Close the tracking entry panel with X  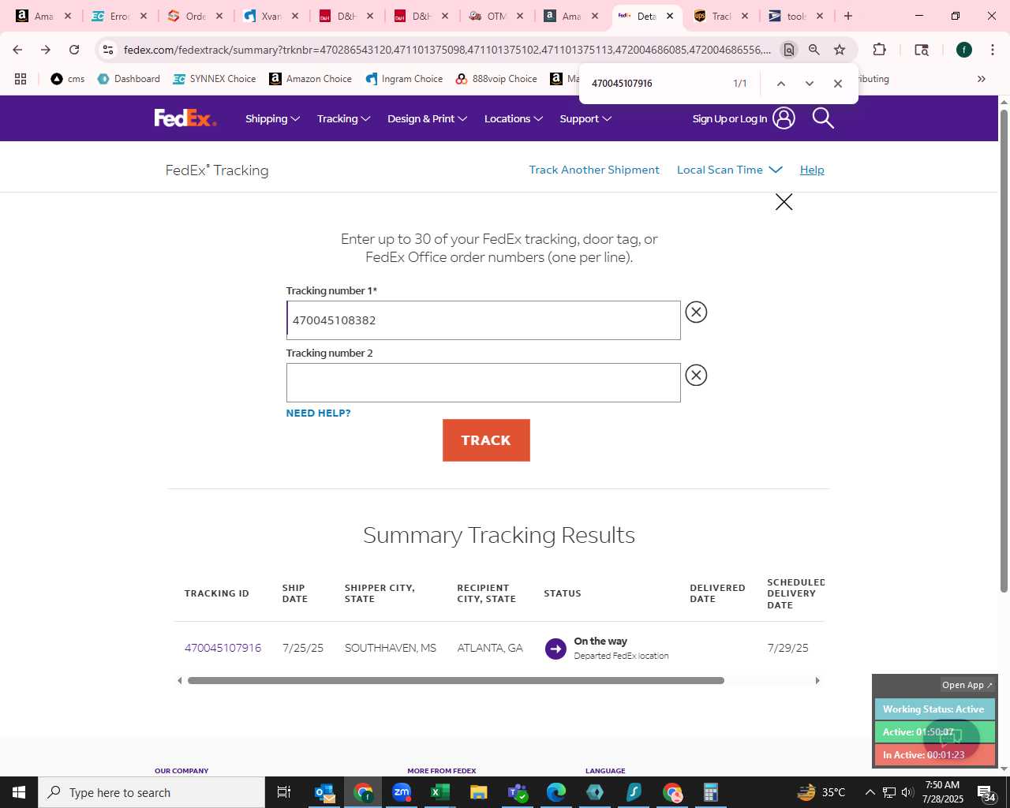coord(784,202)
